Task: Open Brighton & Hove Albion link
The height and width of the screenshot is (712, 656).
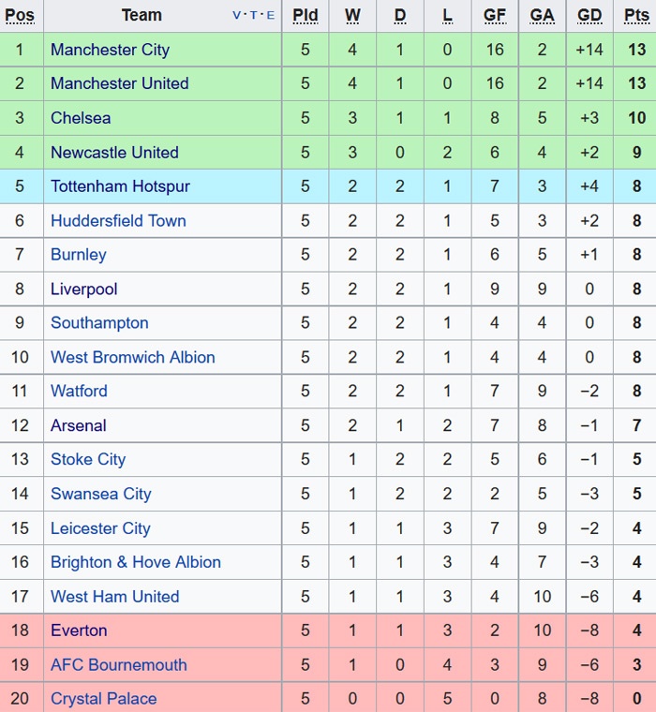Action: tap(136, 563)
